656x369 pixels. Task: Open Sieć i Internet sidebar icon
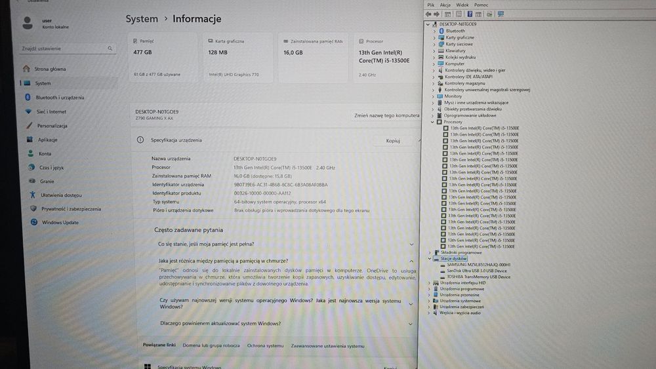pos(28,111)
